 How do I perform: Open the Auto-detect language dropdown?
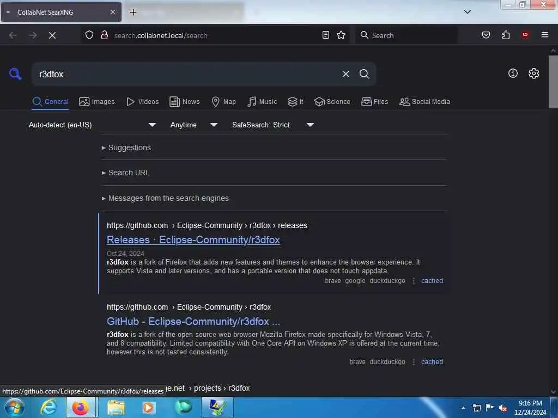click(92, 125)
